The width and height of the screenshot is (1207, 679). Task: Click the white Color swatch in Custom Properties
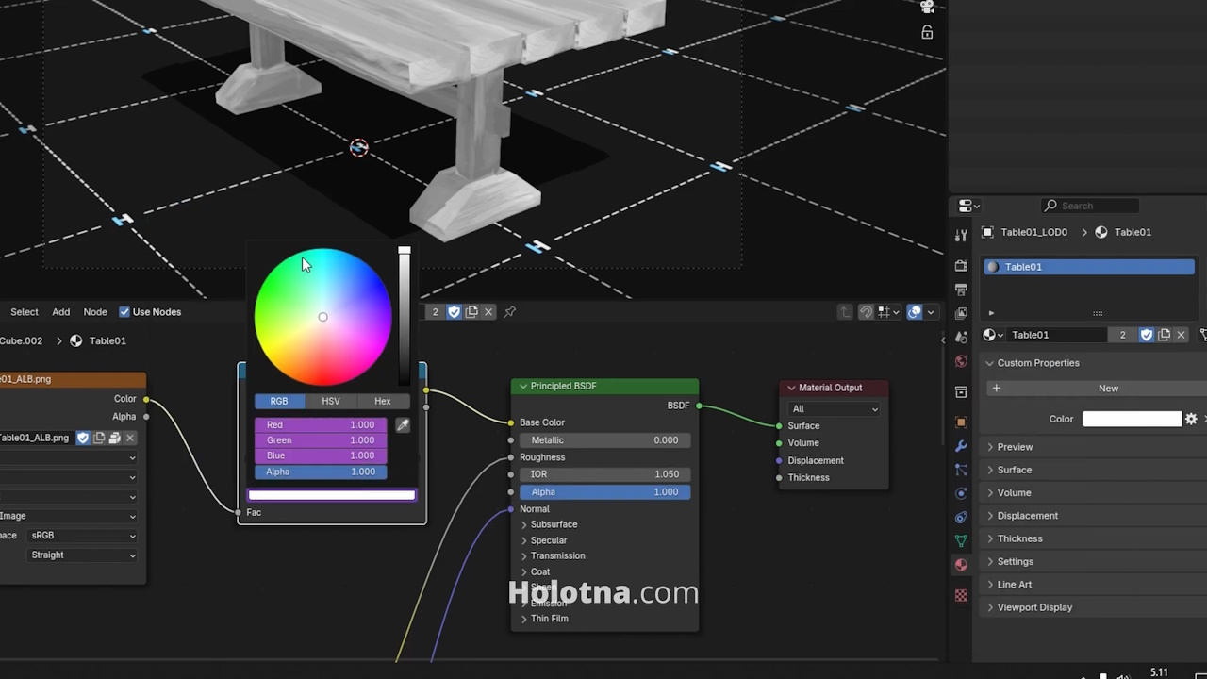click(x=1132, y=419)
